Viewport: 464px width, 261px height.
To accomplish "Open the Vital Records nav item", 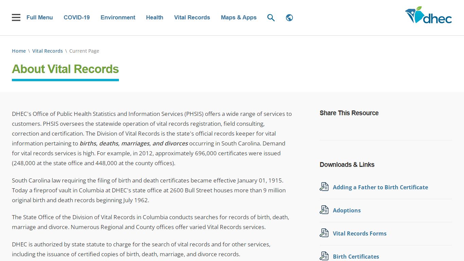I will [x=192, y=18].
